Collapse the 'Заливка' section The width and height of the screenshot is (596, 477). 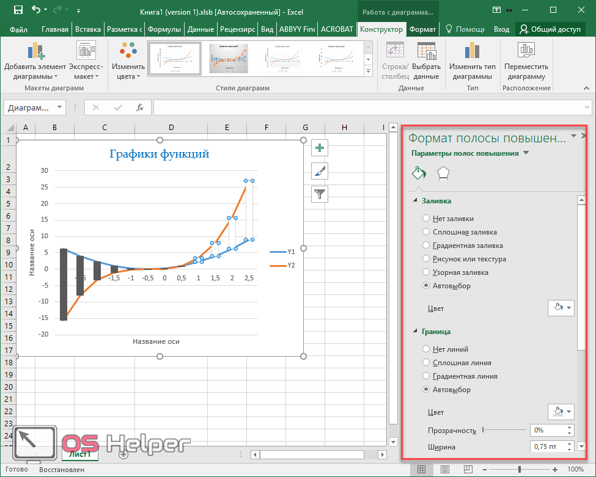point(416,200)
